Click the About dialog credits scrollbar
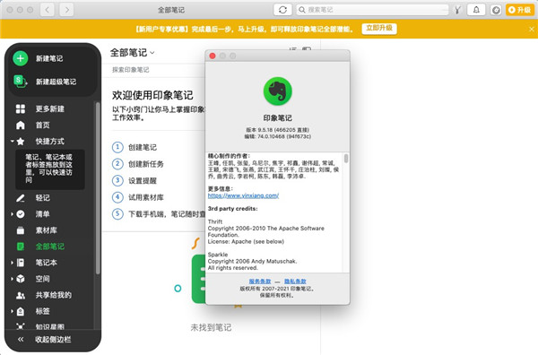 [346, 159]
